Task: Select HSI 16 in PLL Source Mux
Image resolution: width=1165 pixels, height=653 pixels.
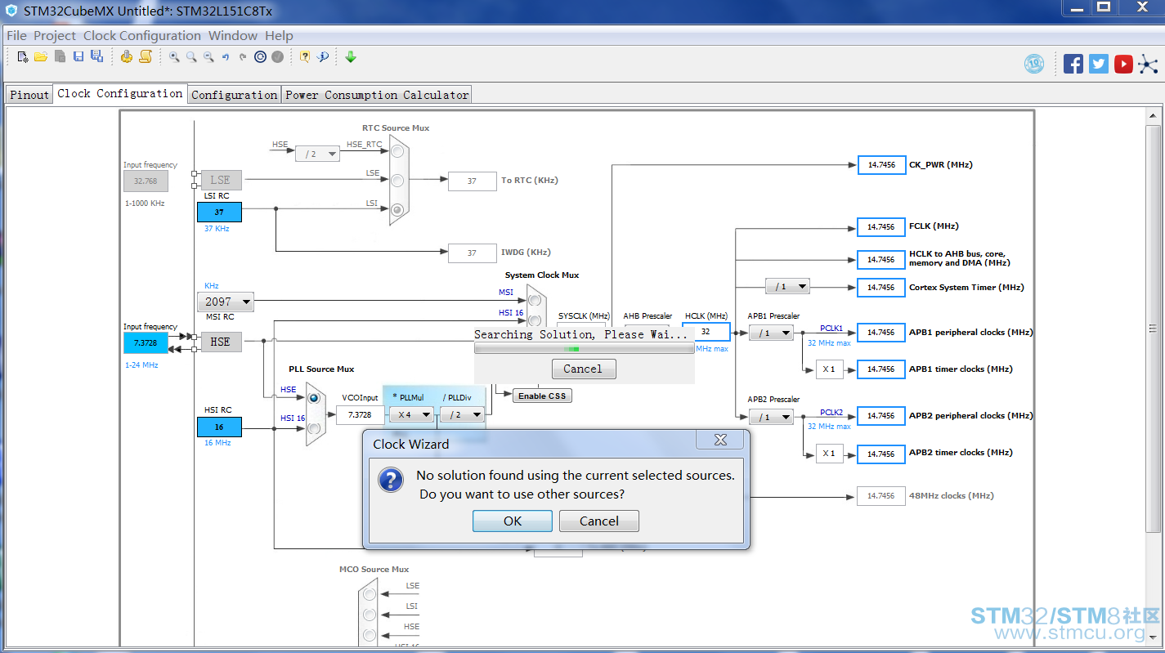Action: click(313, 427)
